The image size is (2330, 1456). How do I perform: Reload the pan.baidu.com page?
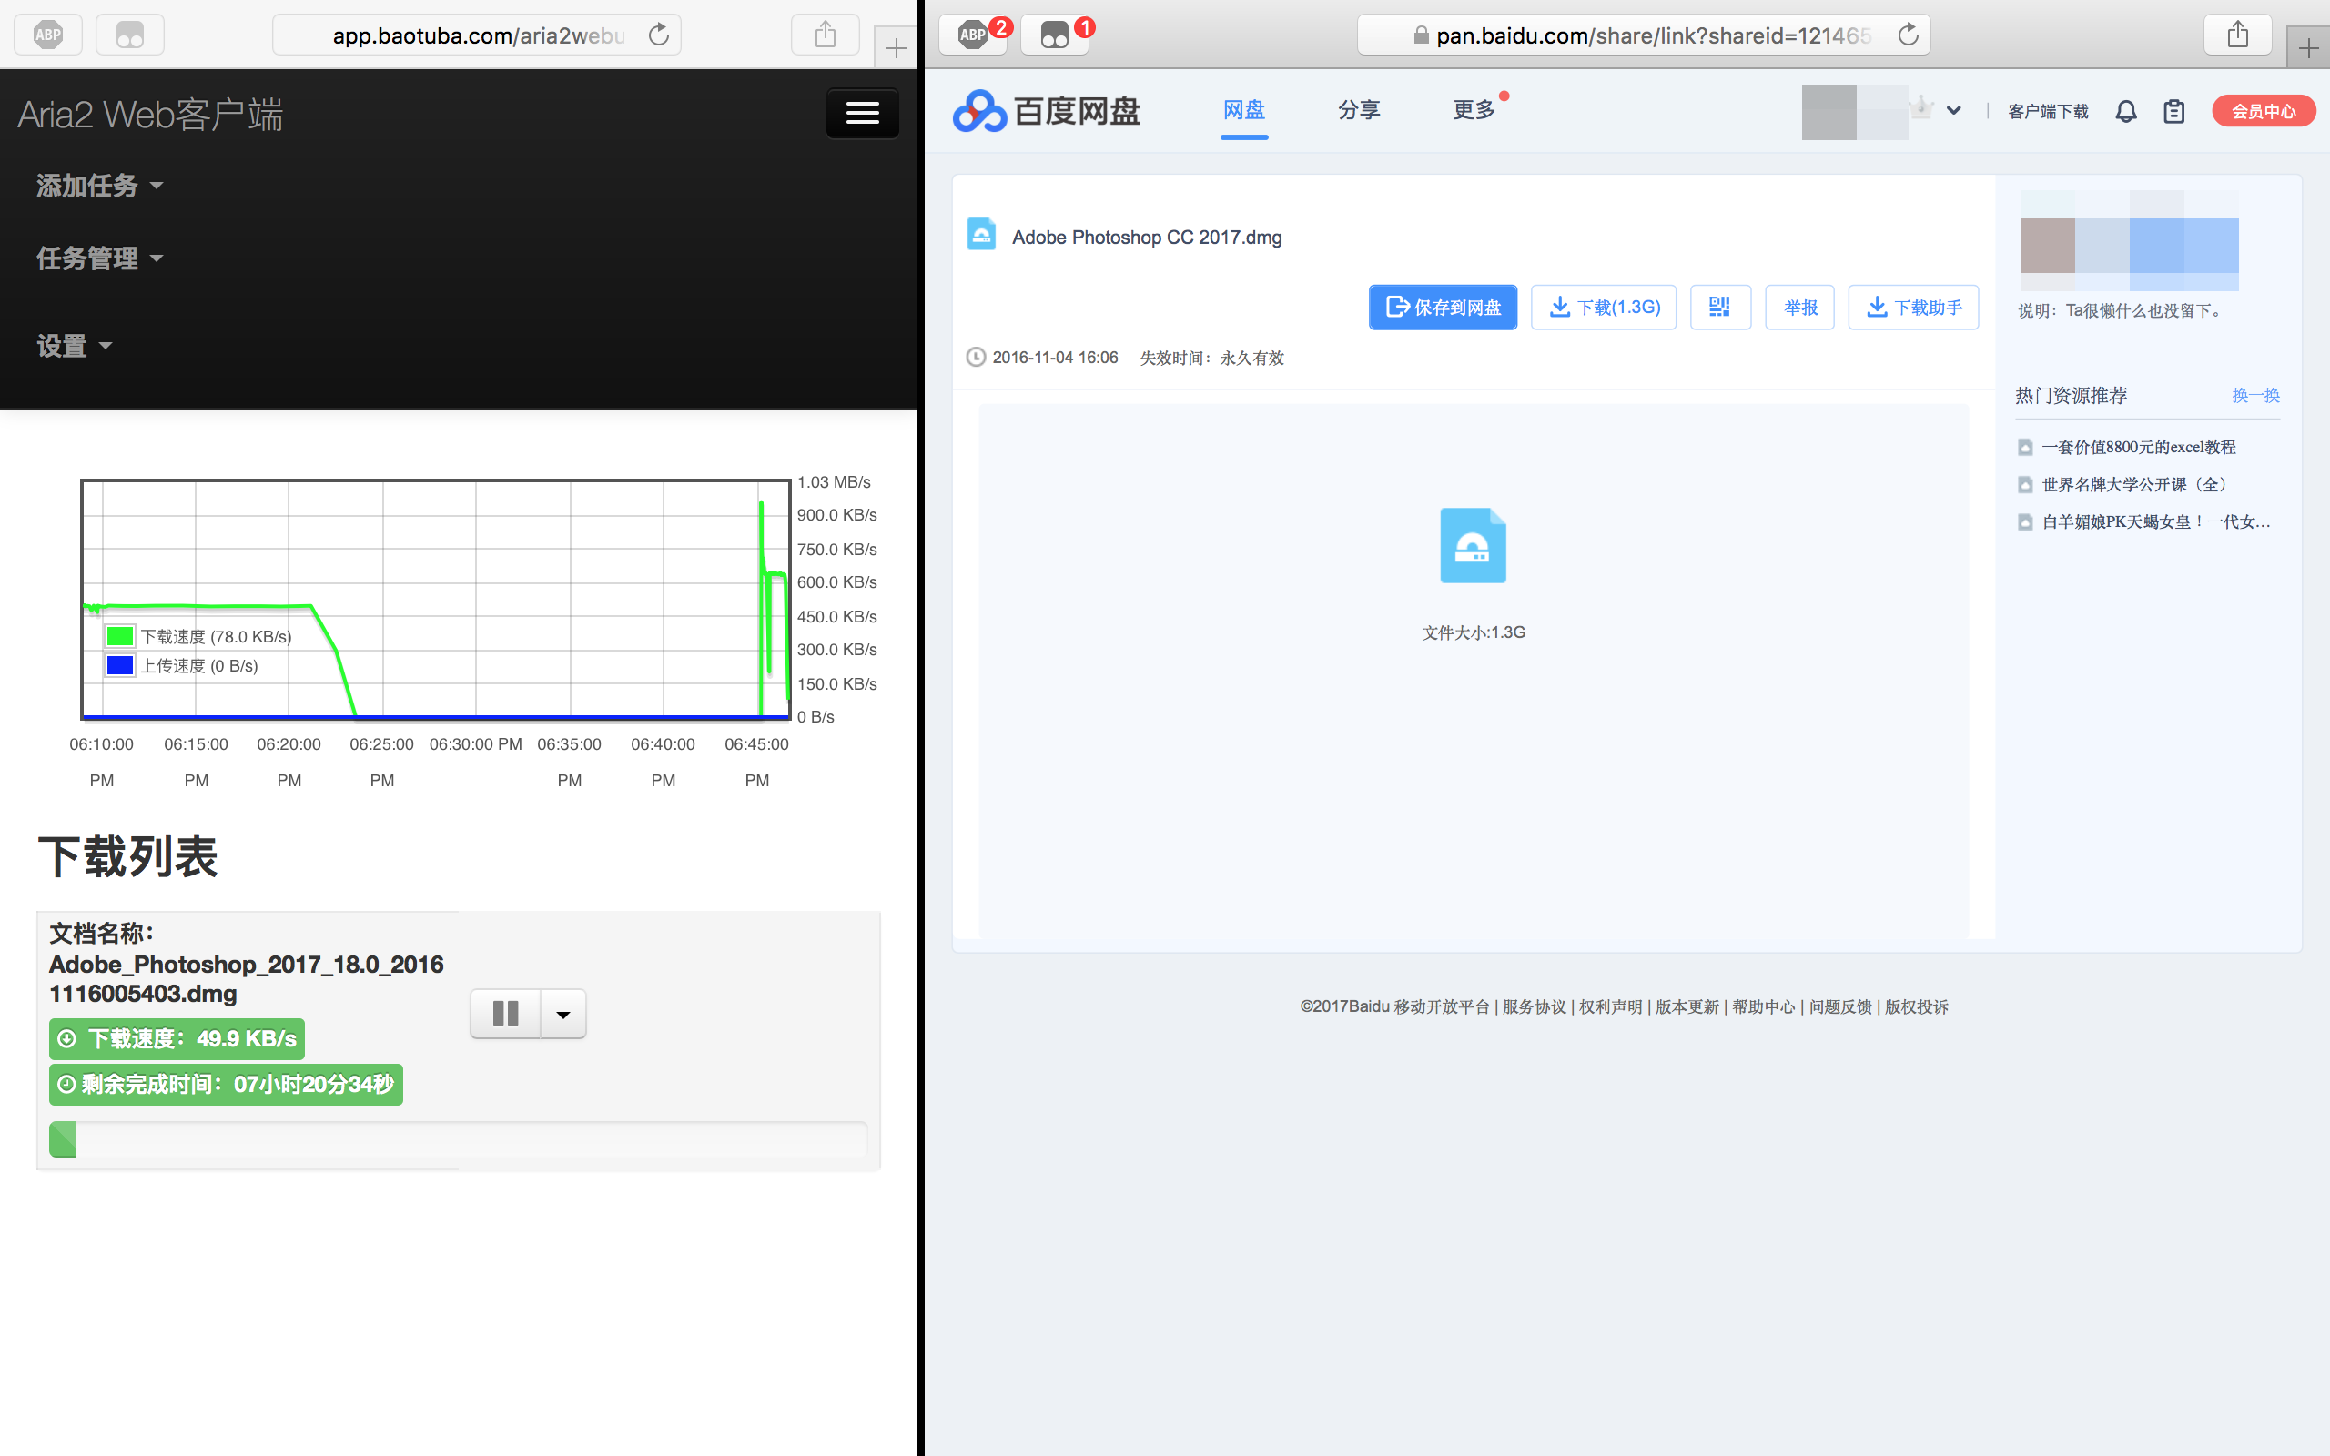(x=1908, y=35)
